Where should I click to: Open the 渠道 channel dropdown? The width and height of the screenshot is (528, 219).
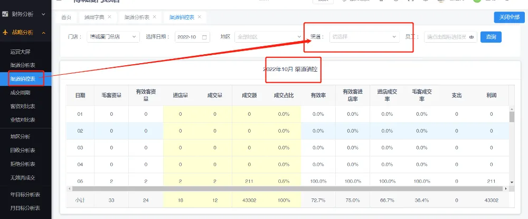[363, 37]
